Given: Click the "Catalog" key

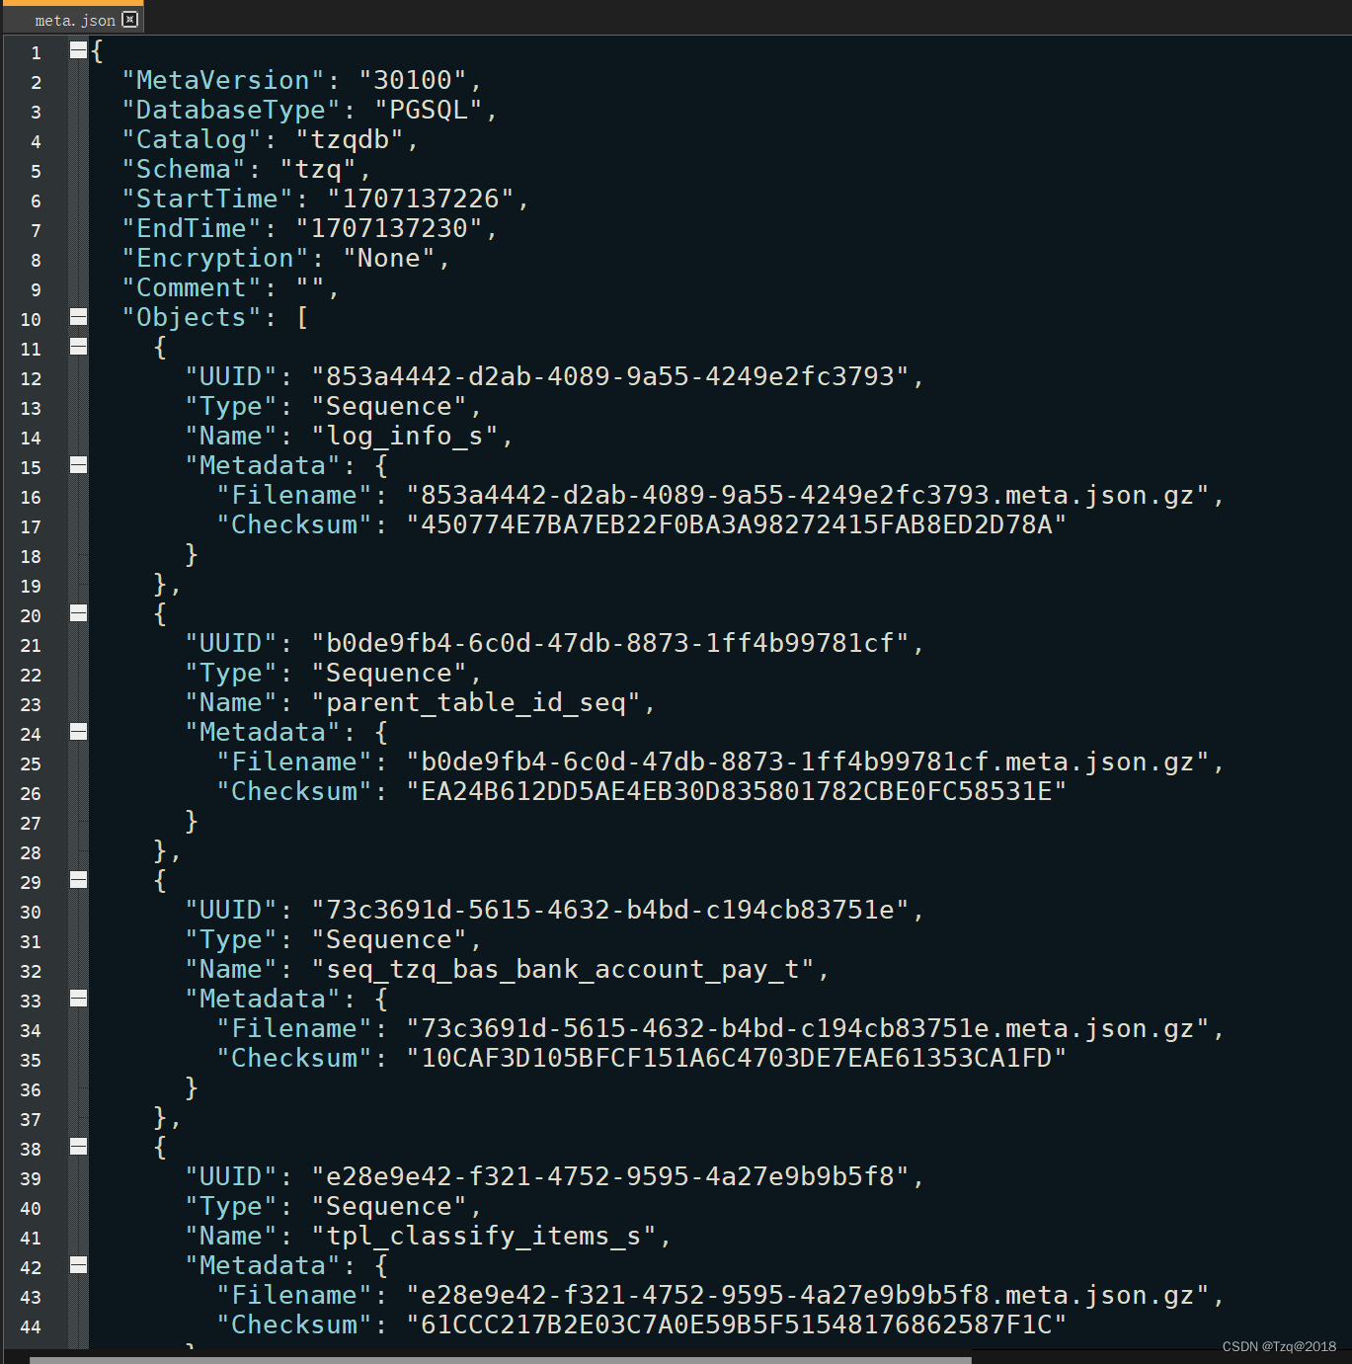Looking at the screenshot, I should 191,139.
